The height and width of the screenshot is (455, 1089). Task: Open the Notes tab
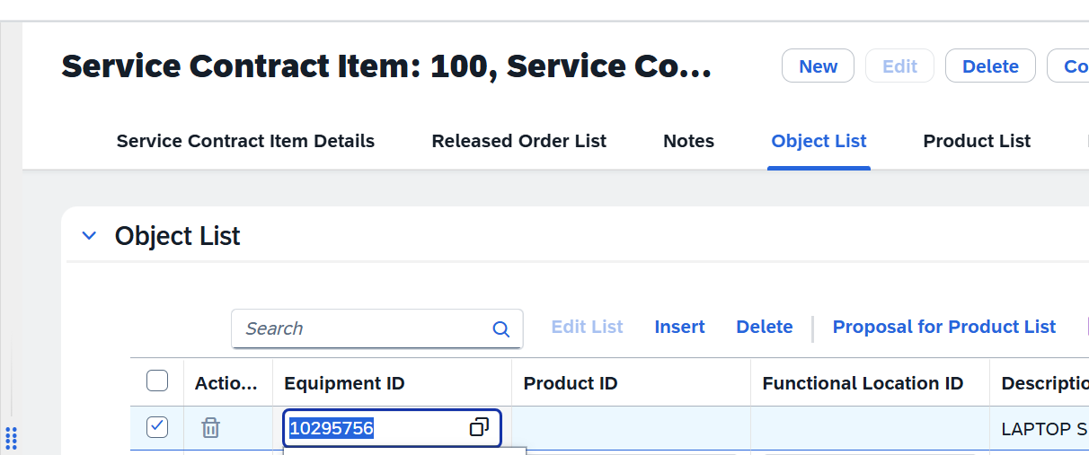point(688,141)
